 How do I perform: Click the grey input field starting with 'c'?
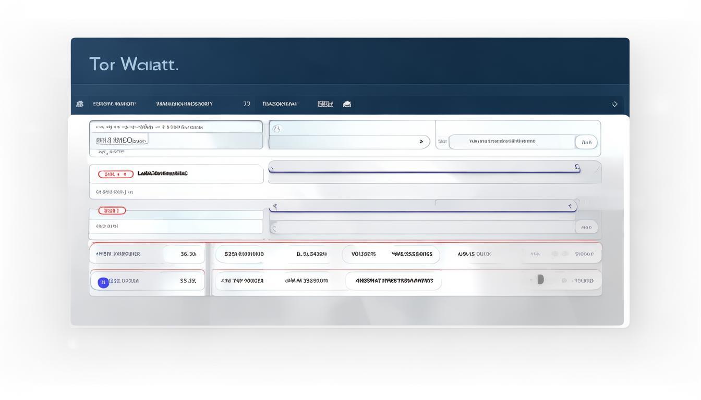(x=422, y=227)
